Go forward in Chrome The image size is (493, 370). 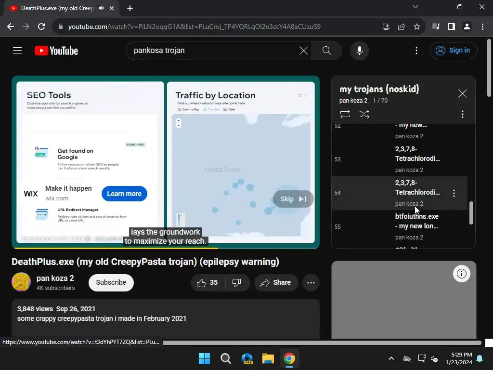click(26, 27)
